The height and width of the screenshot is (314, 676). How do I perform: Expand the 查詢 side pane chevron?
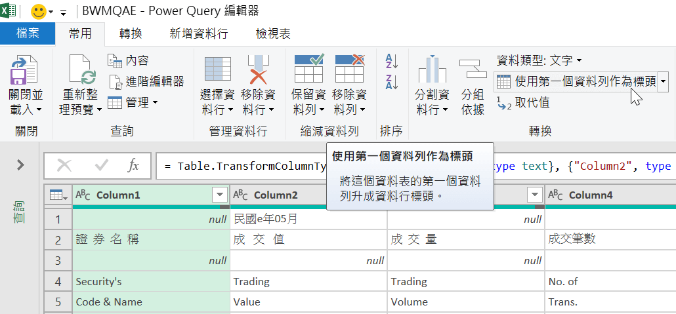tap(20, 165)
